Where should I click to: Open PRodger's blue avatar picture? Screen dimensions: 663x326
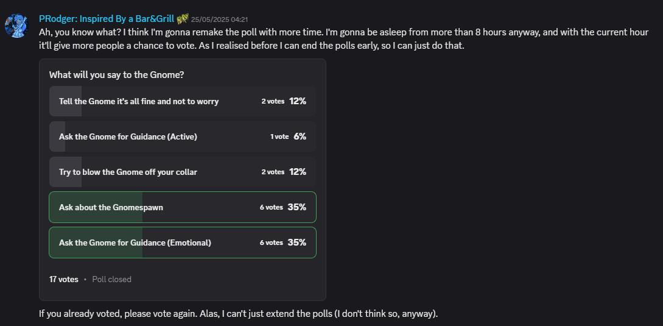[x=16, y=26]
